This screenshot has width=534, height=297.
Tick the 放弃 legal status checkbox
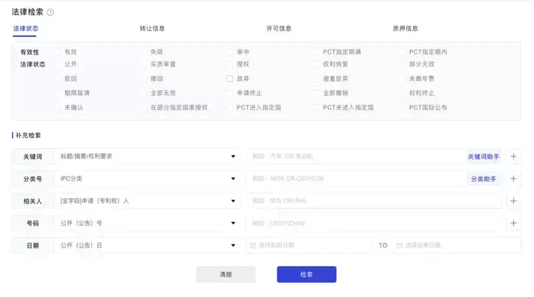[230, 79]
